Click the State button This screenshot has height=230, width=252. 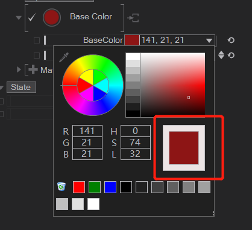tap(21, 88)
